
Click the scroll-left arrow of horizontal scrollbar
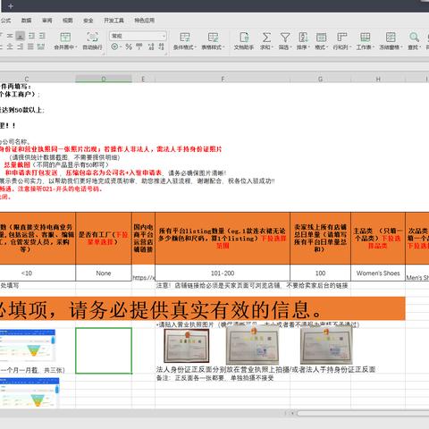point(293,413)
